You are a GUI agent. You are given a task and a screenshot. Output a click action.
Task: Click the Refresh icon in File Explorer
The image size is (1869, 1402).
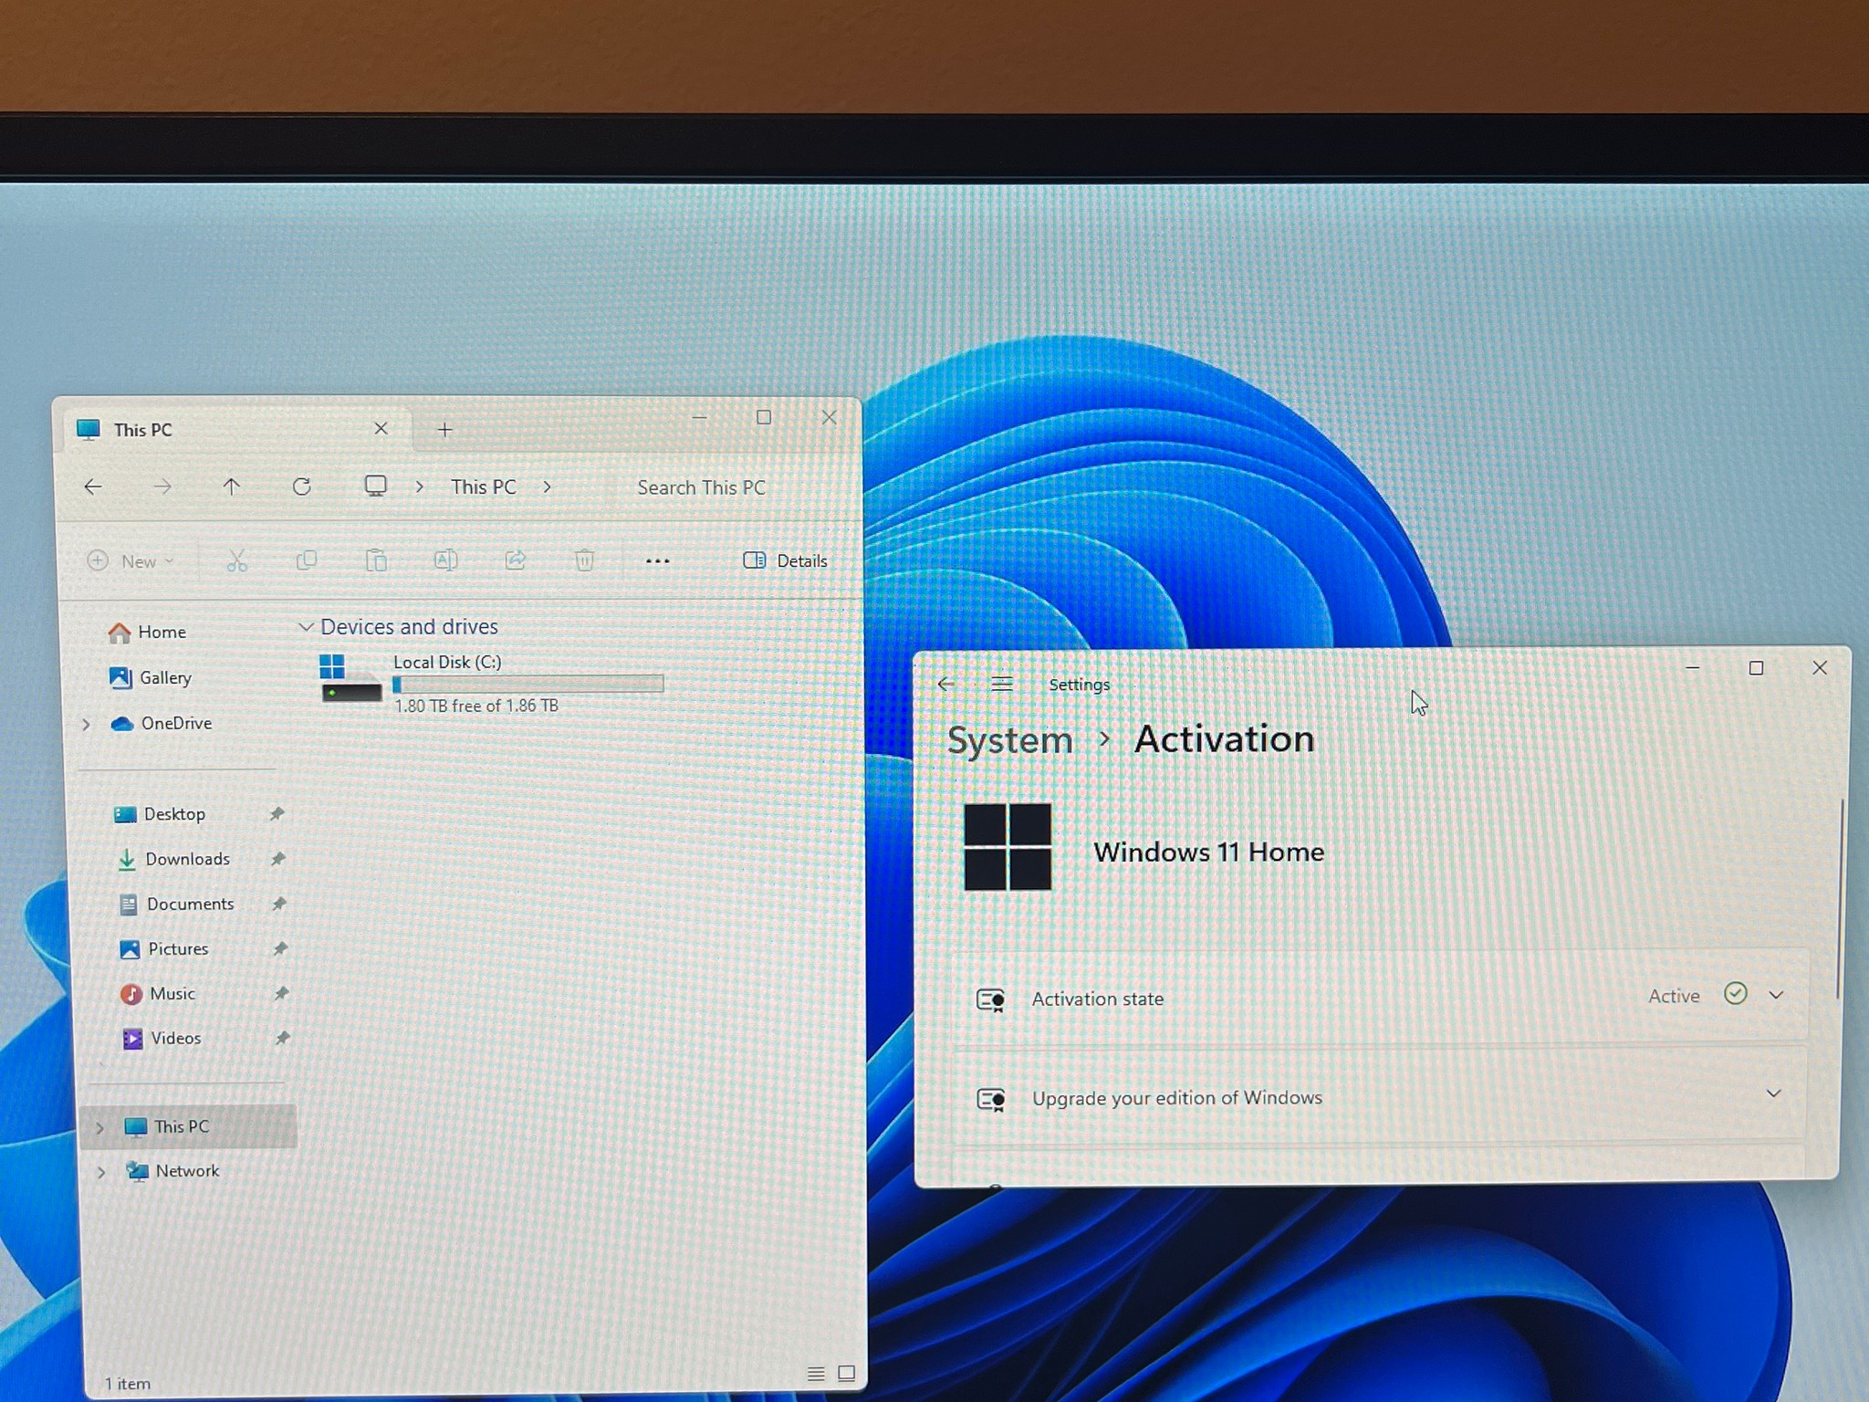(302, 487)
